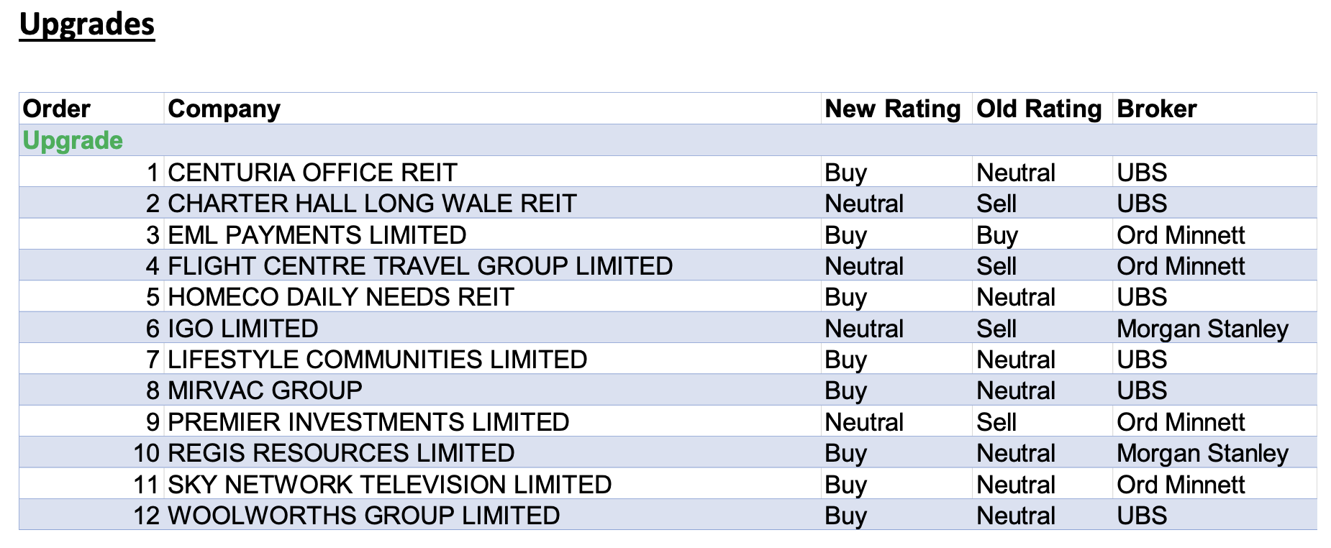Select WOOLWORTHS GROUP LIMITED
This screenshot has width=1331, height=548.
(363, 516)
